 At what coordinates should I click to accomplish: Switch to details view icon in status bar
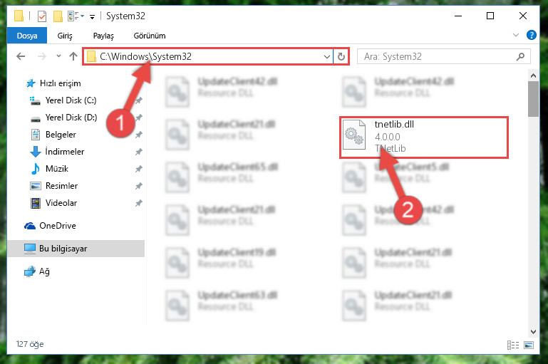coord(512,345)
